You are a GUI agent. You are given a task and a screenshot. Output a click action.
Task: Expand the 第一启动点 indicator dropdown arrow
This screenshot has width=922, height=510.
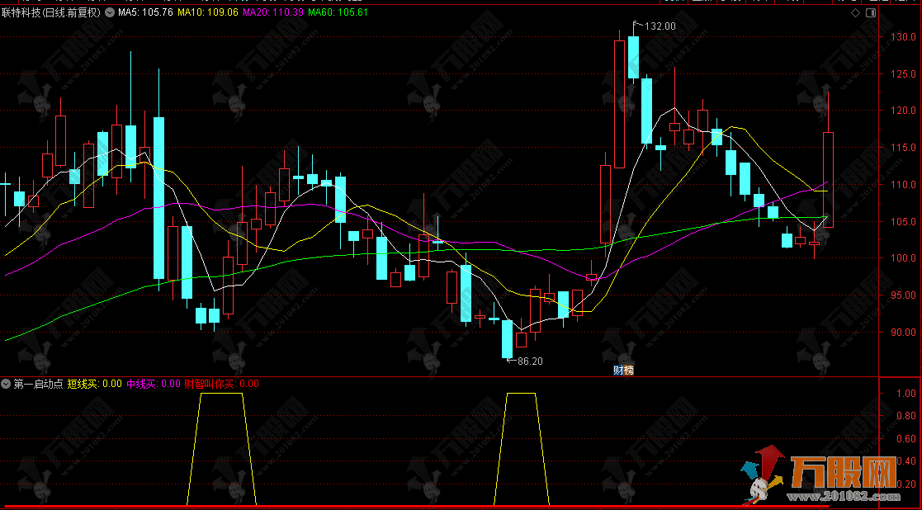[x=7, y=384]
